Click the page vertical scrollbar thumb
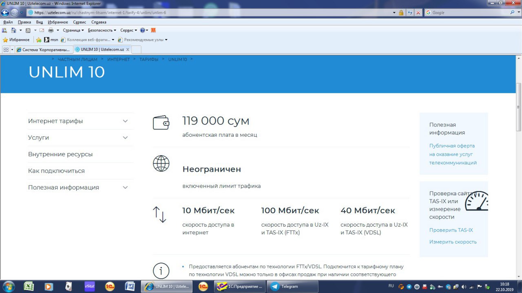 519,107
